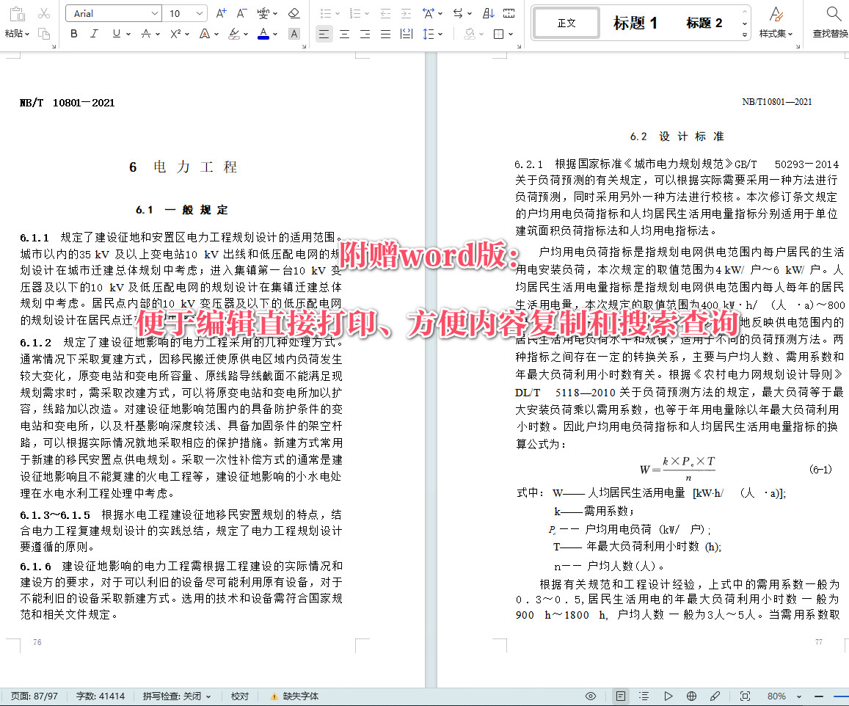The height and width of the screenshot is (706, 849).
Task: Toggle bold formatting
Action: [x=74, y=34]
